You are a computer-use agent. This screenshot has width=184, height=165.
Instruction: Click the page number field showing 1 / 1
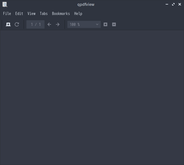35,24
